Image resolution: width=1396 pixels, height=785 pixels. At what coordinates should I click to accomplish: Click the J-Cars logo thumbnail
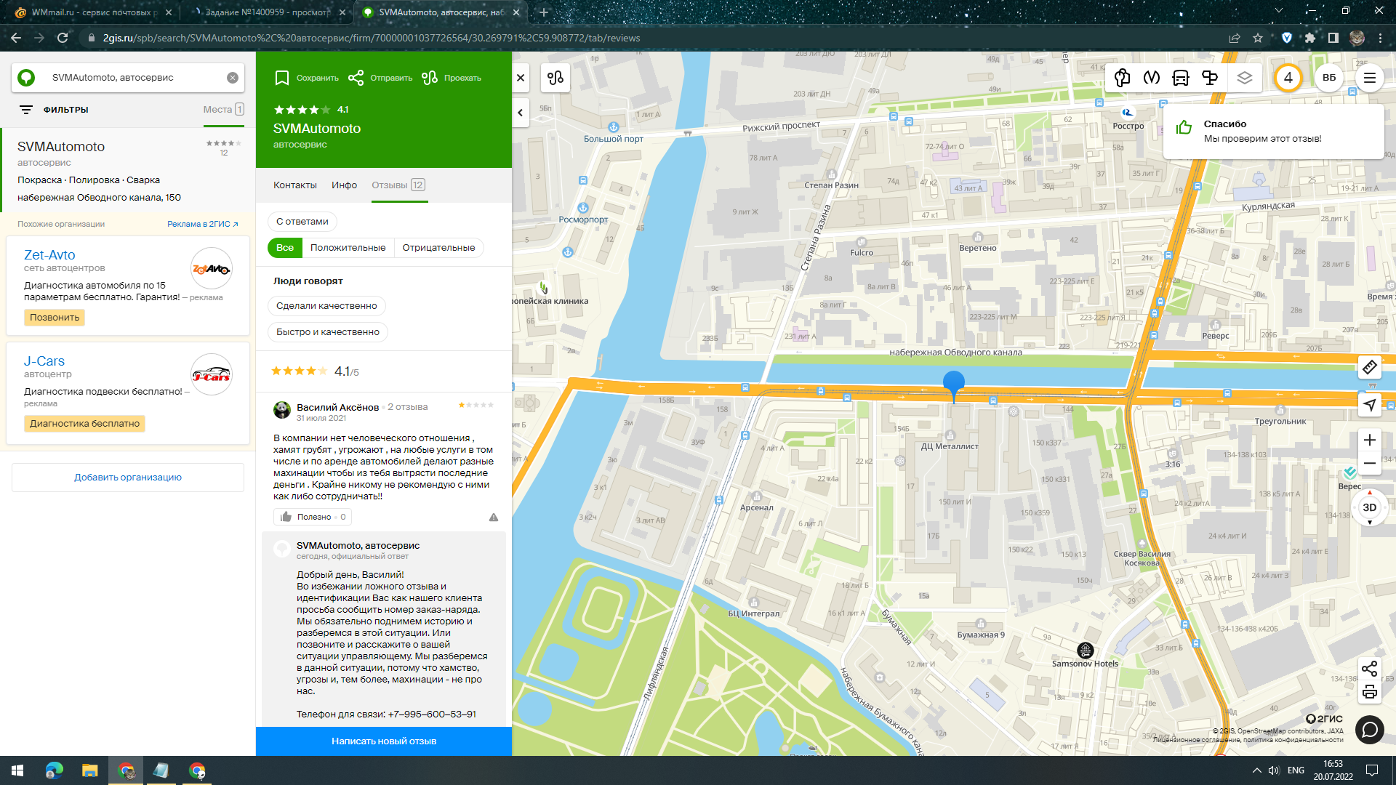pyautogui.click(x=212, y=375)
